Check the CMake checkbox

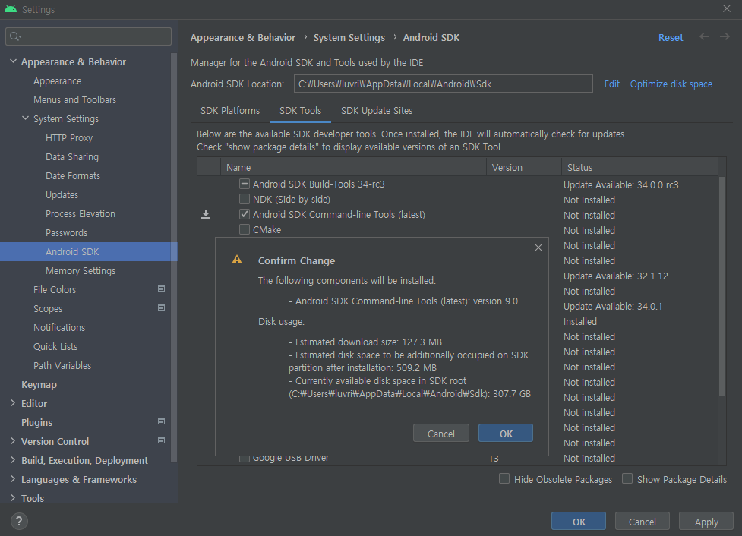point(245,229)
